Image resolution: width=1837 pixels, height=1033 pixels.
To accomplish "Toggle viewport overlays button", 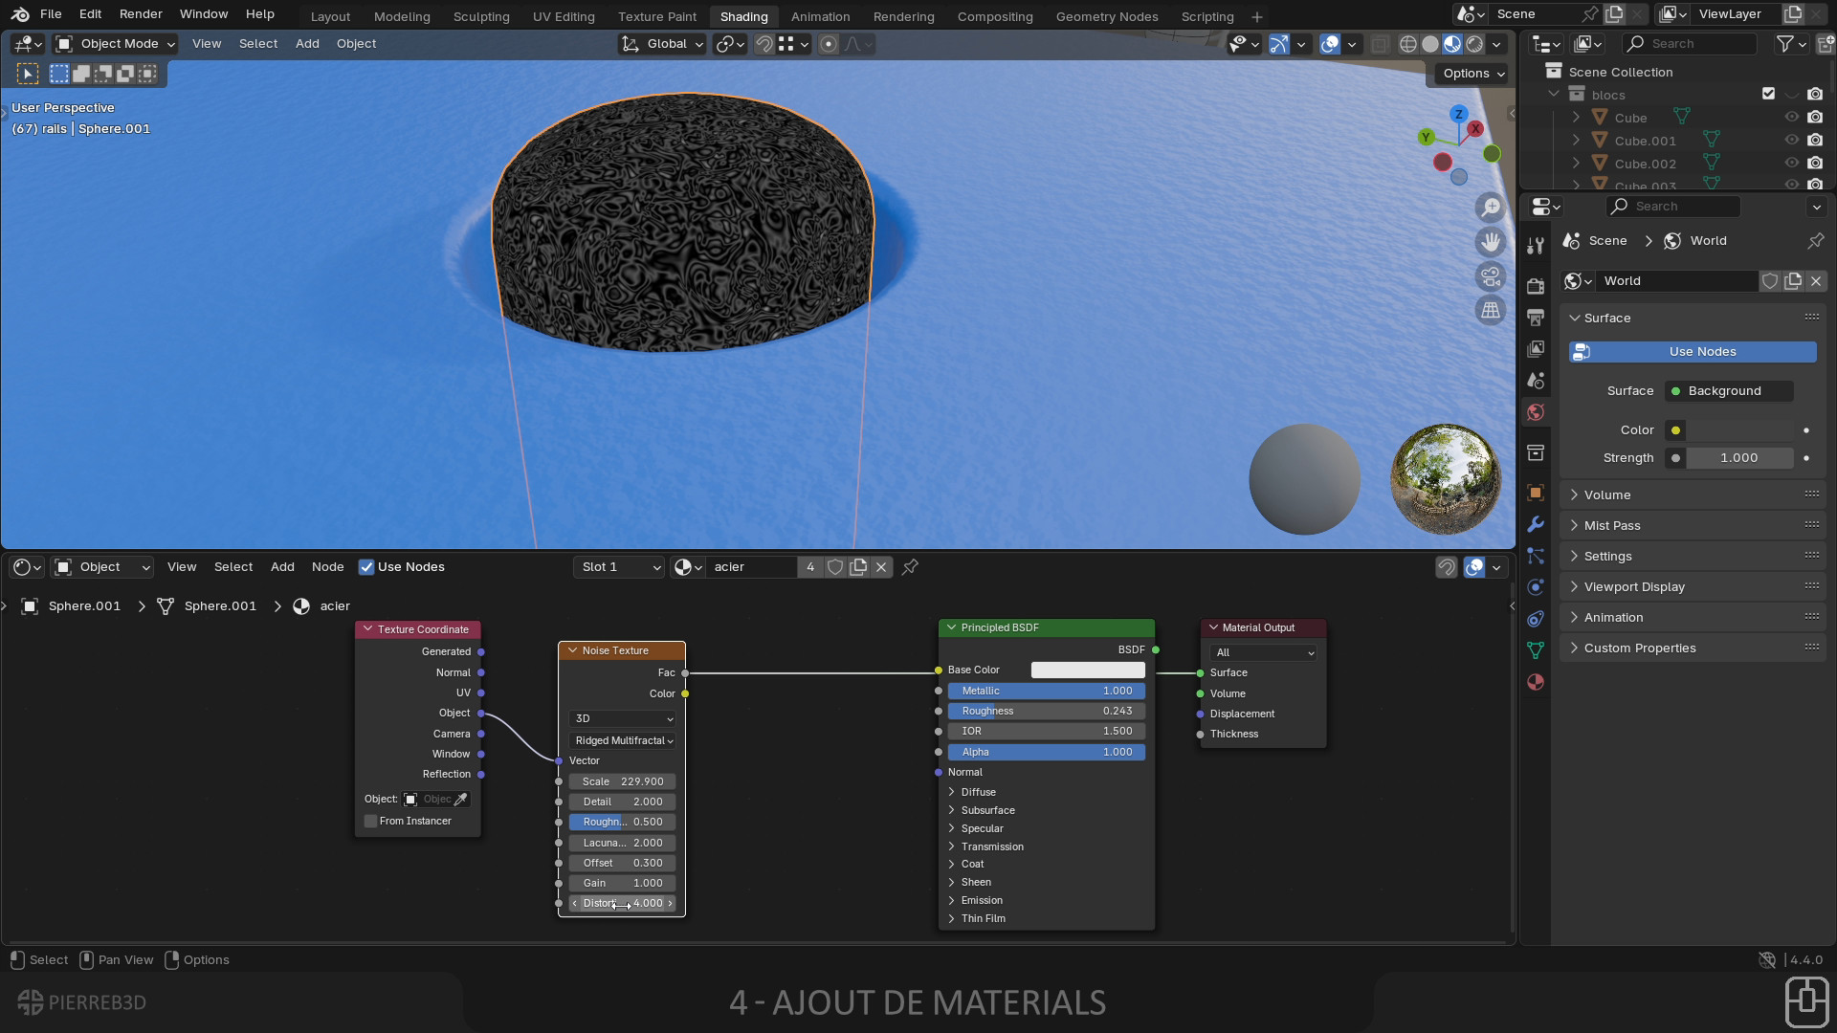I will tap(1330, 44).
